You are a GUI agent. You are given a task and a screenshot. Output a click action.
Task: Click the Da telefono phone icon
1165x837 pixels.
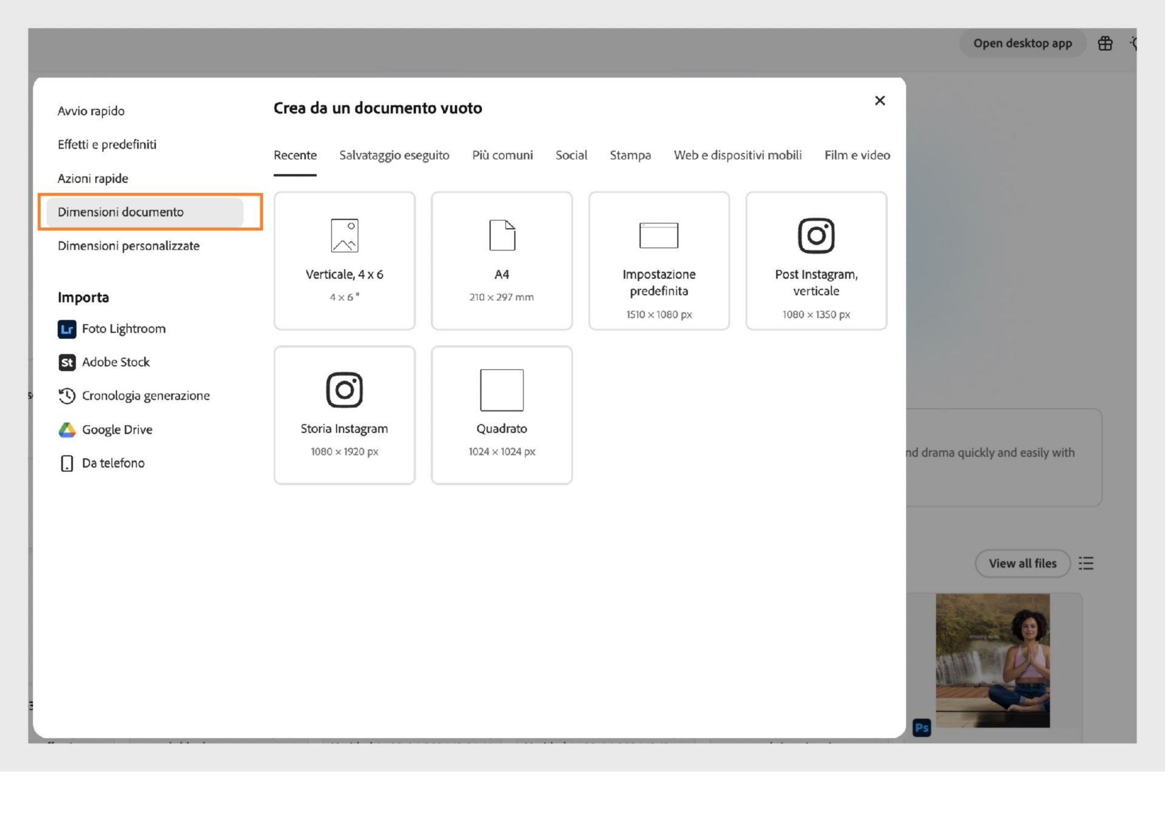click(67, 463)
